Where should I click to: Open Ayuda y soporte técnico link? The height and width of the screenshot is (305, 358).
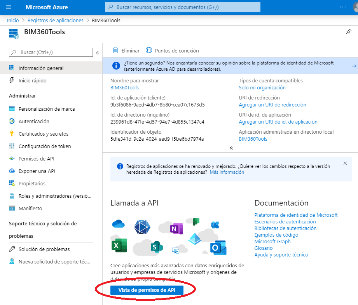[281, 254]
